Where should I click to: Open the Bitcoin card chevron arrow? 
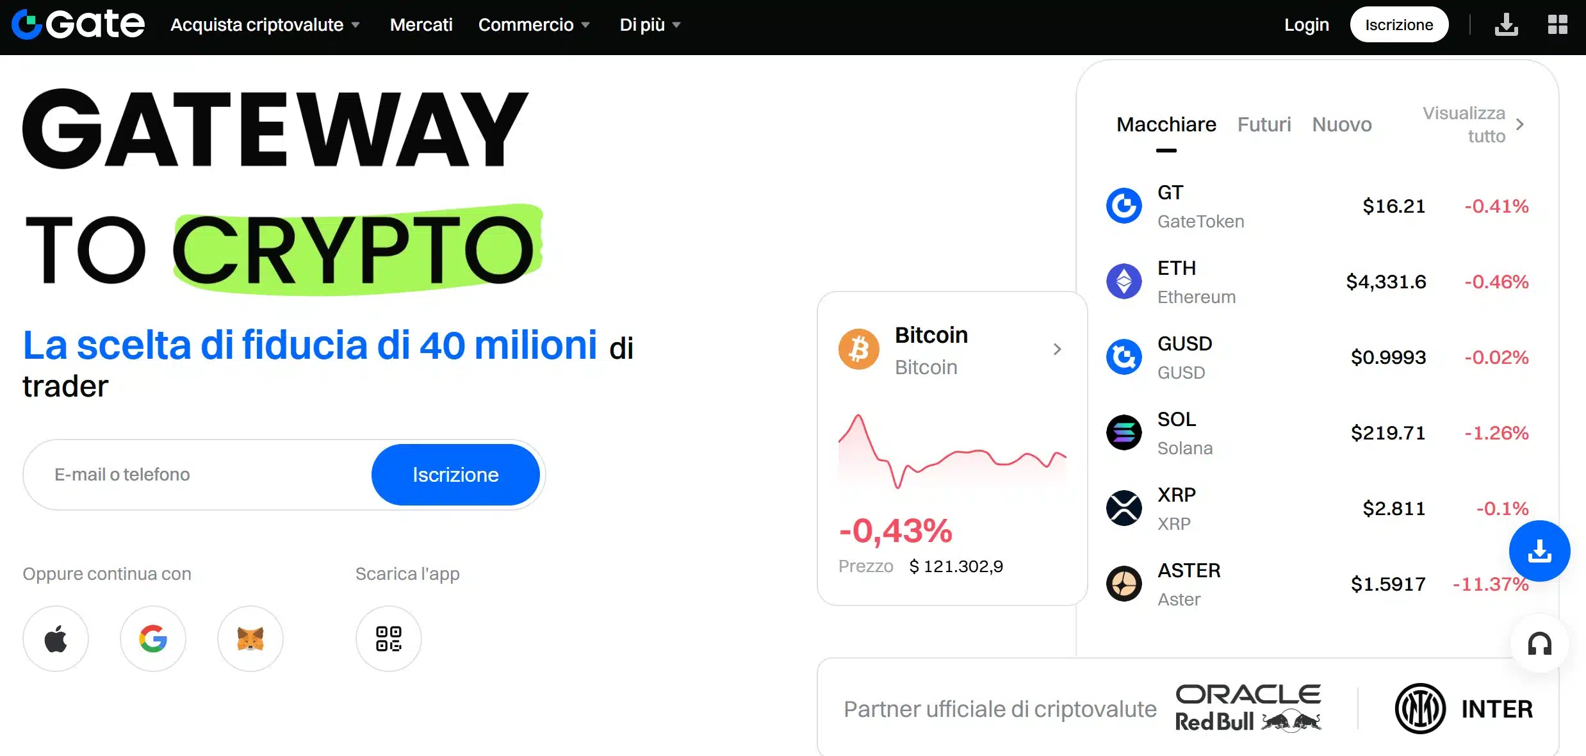pos(1057,349)
